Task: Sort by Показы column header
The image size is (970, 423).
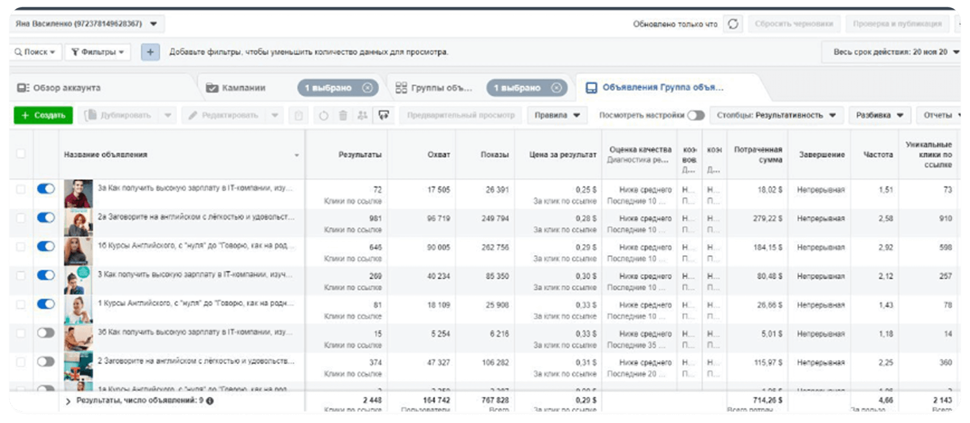Action: (494, 155)
